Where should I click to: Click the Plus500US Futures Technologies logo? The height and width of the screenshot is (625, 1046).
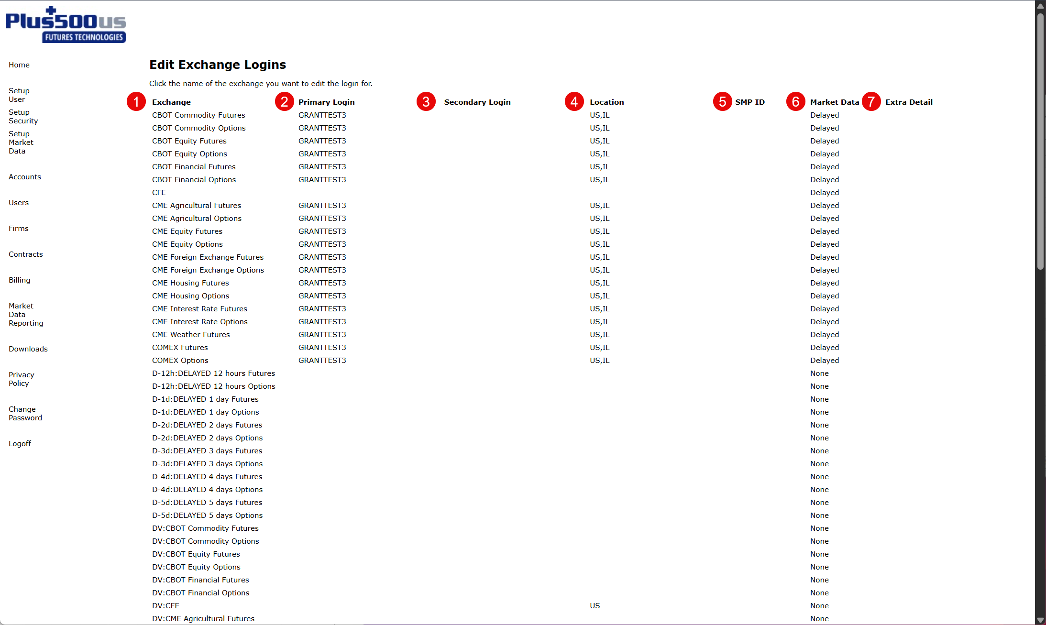click(66, 25)
